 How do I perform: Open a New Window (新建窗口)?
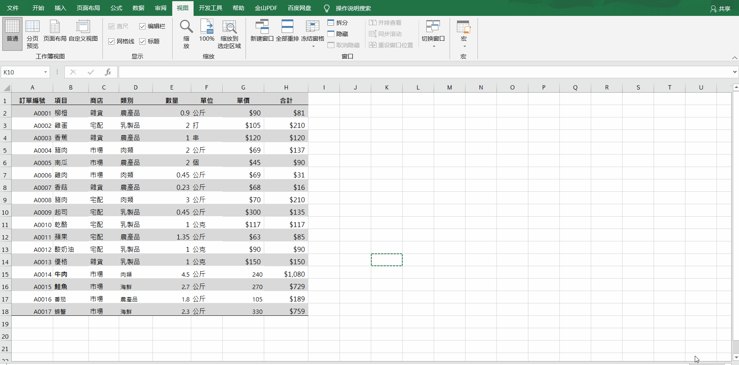coord(262,31)
